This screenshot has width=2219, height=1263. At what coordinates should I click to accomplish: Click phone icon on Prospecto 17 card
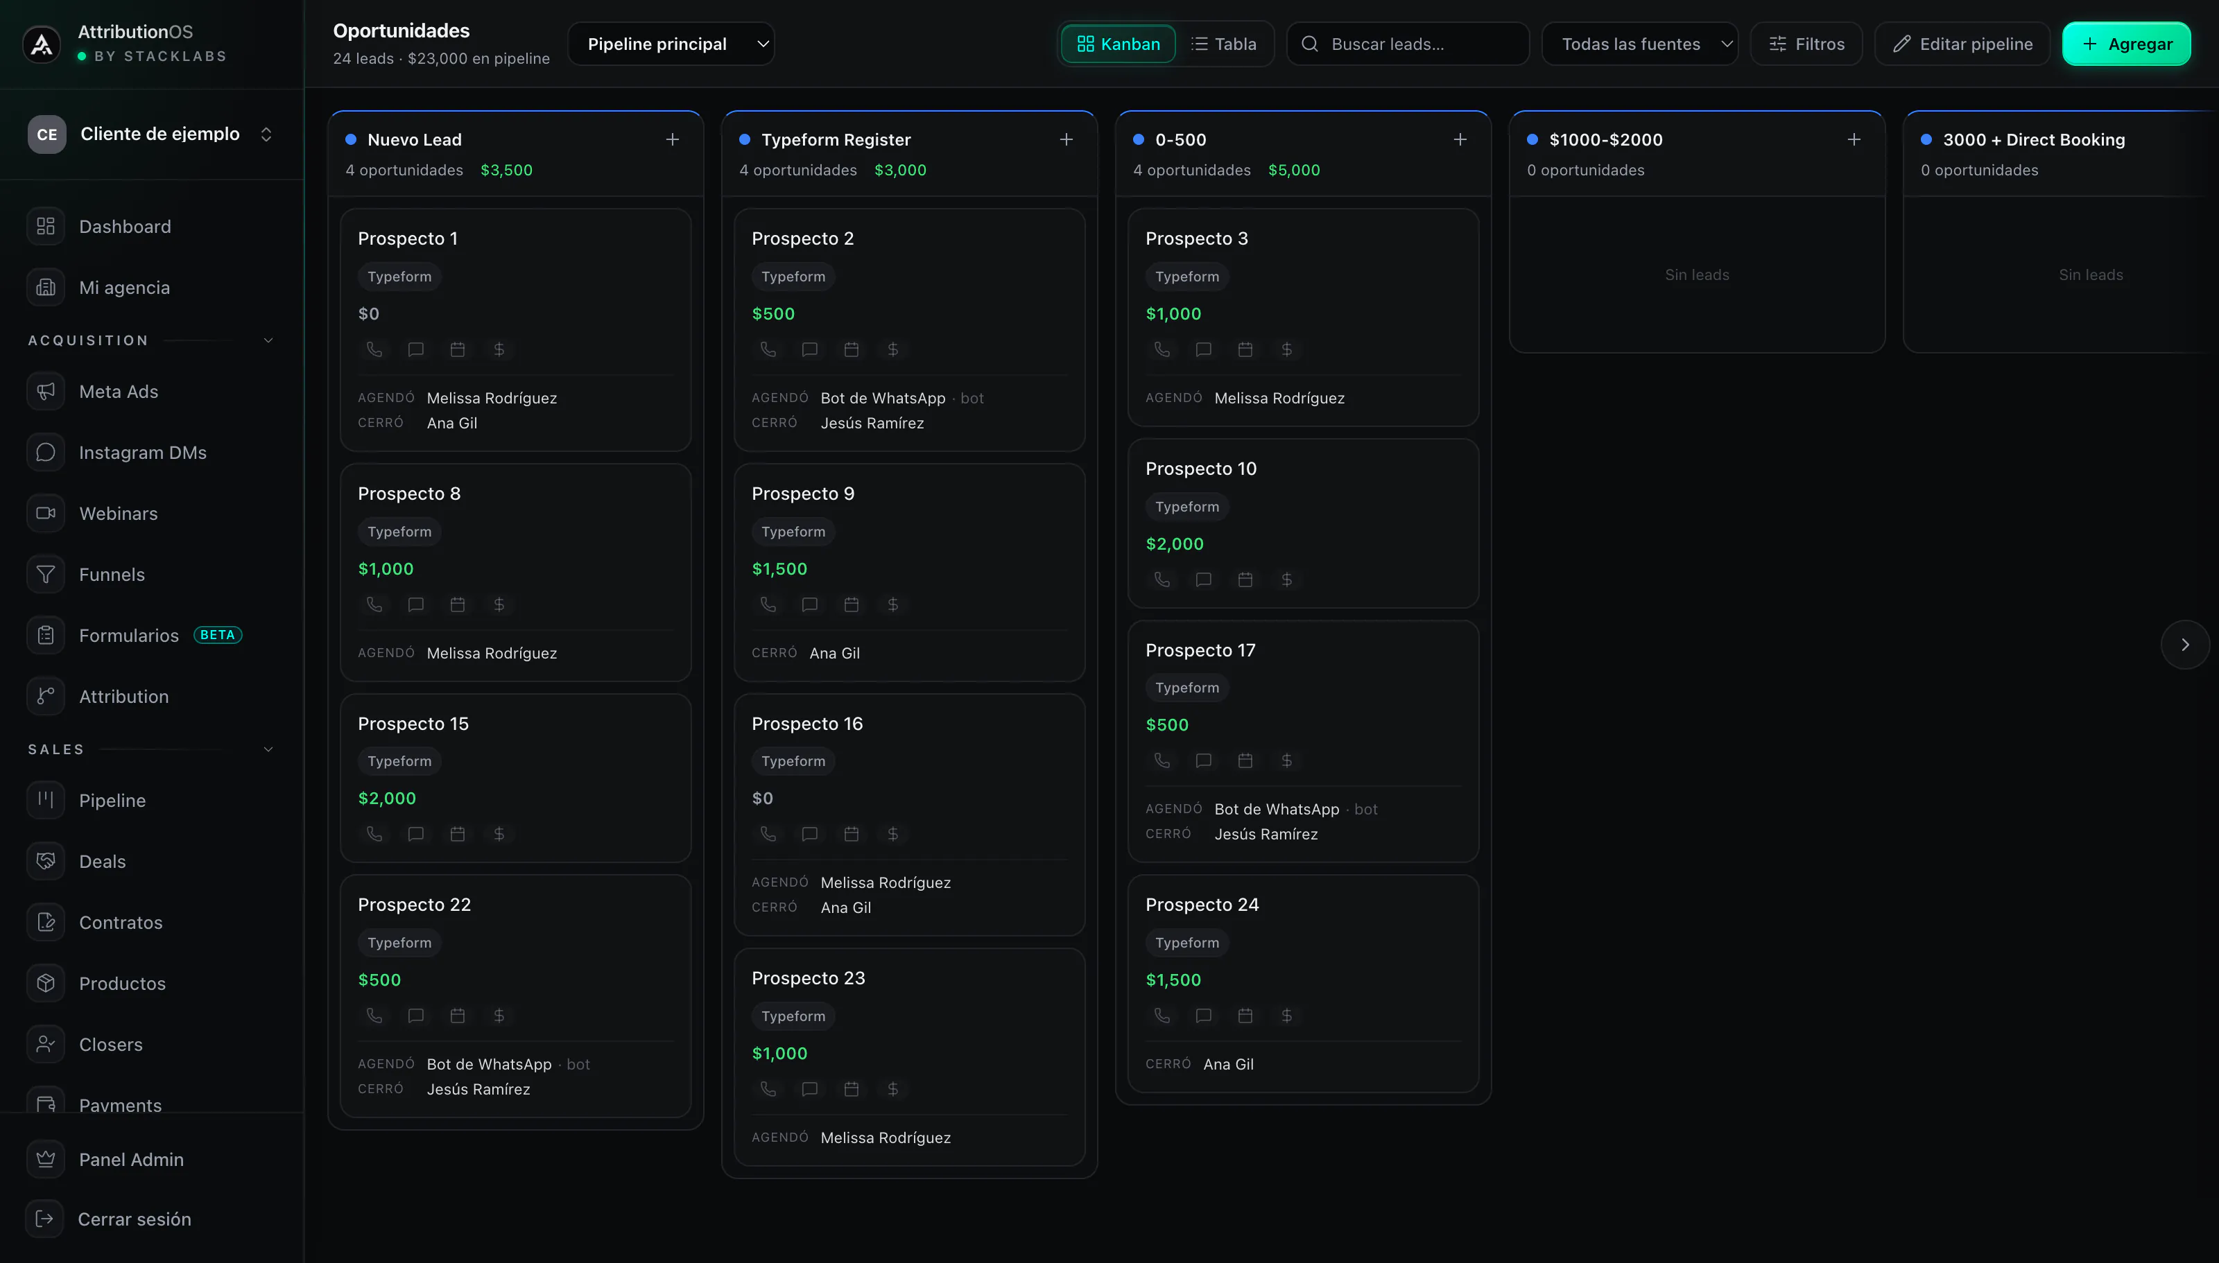coord(1162,760)
